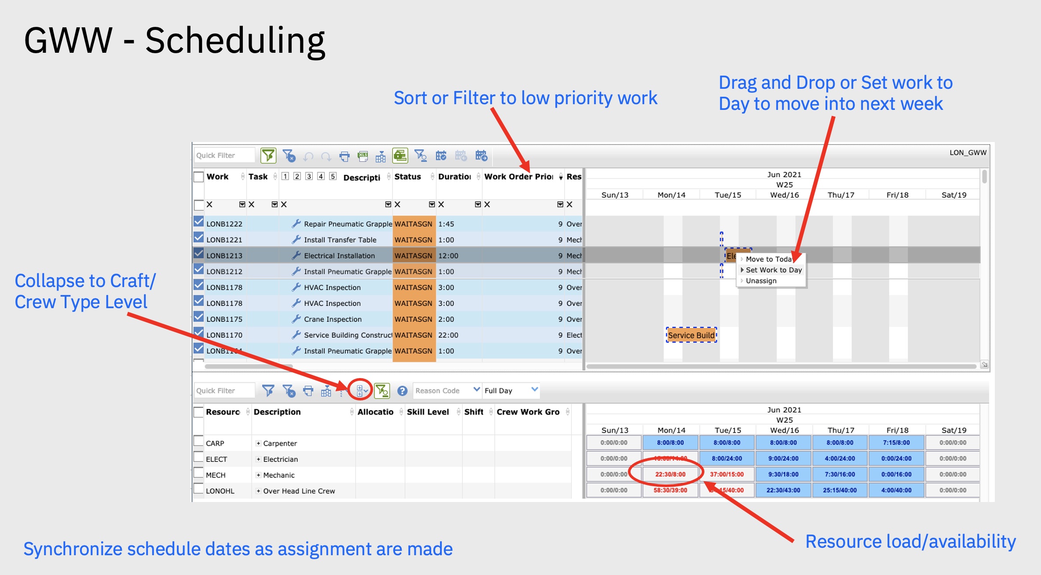The image size is (1041, 575).
Task: Click the green filter icon in work toolbar
Action: pos(268,156)
